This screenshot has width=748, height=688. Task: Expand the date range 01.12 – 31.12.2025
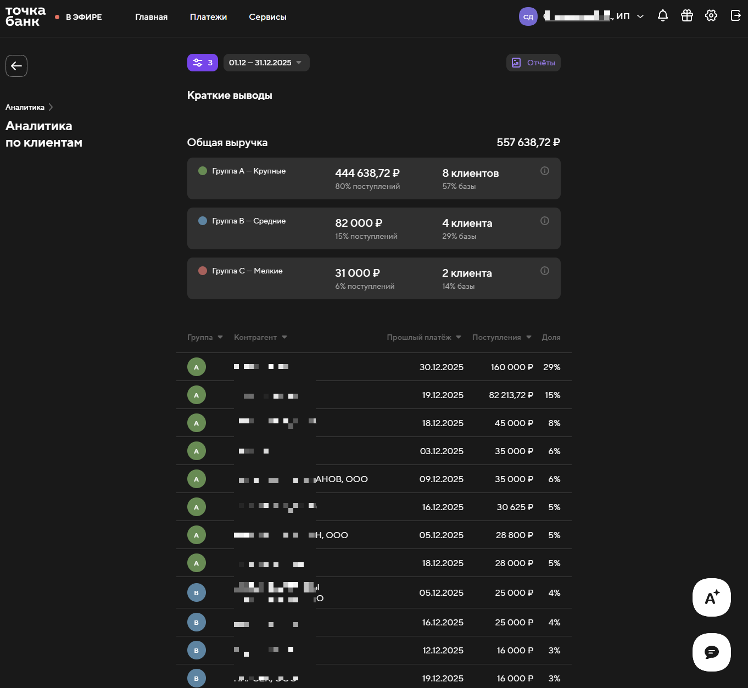point(266,63)
